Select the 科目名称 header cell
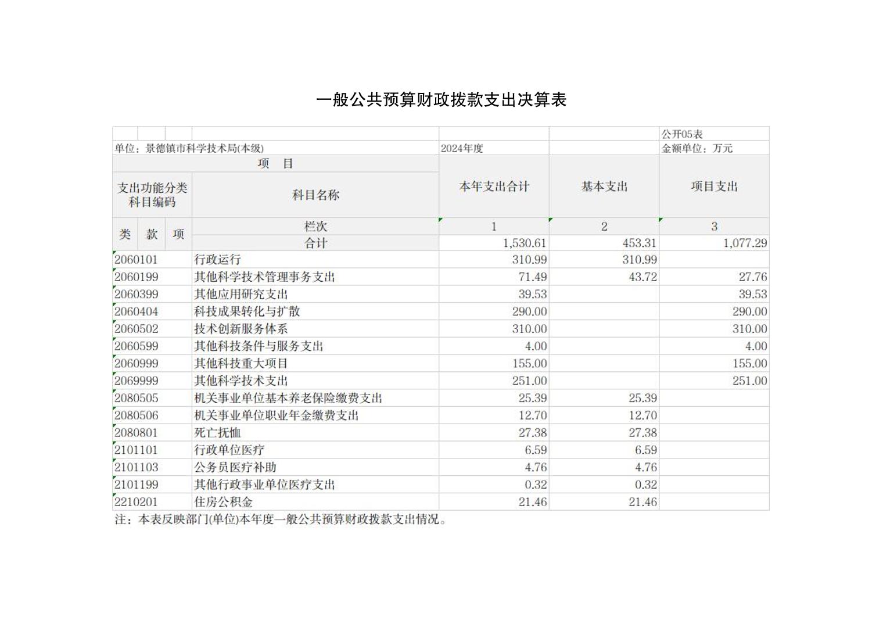This screenshot has width=883, height=624. [315, 195]
